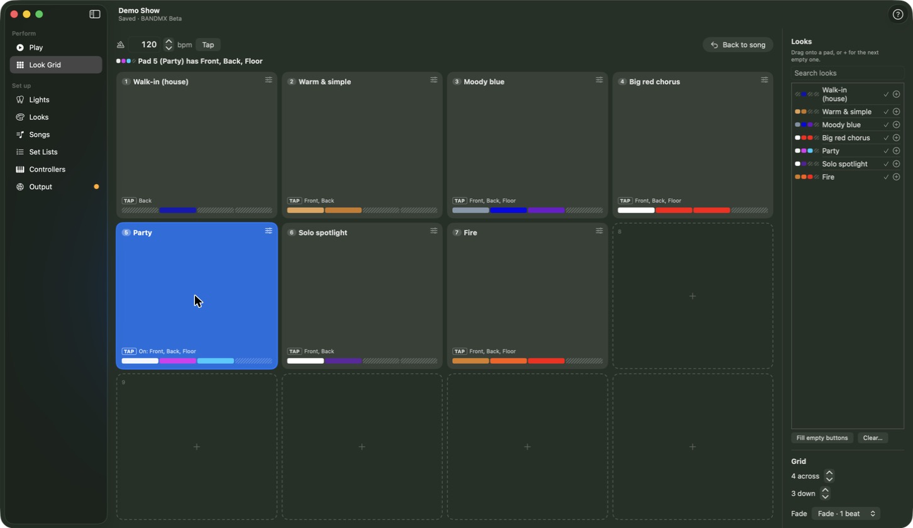
Task: Click the Search looks field
Action: 847,73
